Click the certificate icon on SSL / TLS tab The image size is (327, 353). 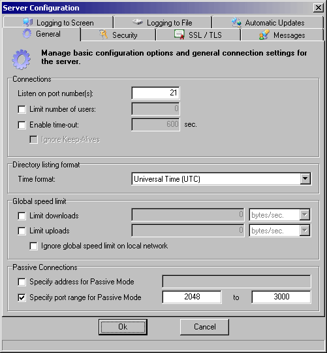tap(179, 35)
